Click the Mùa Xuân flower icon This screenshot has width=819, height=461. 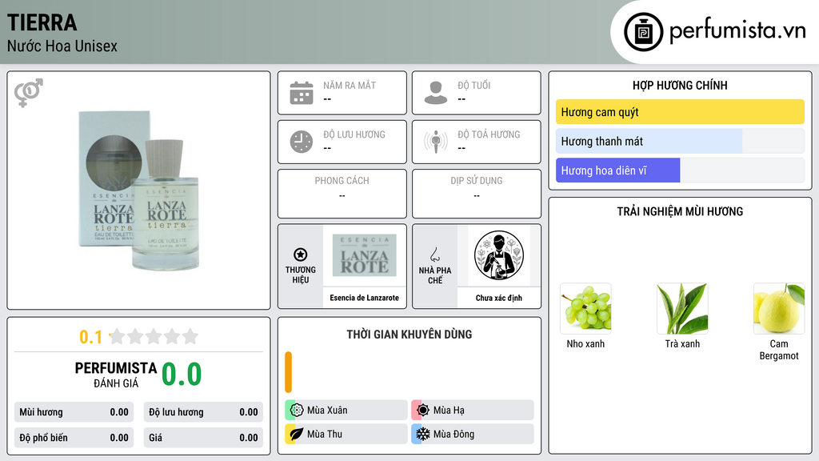(296, 411)
